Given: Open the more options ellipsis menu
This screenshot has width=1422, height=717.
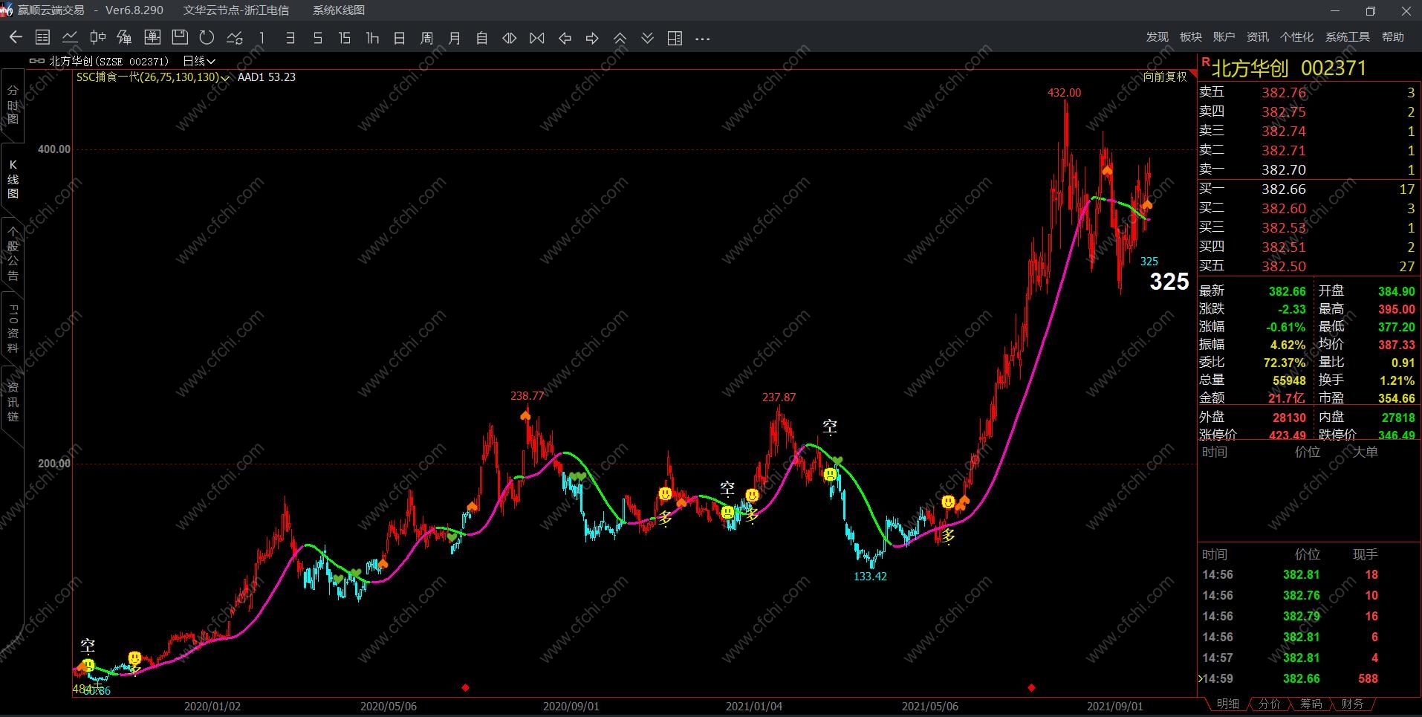Looking at the screenshot, I should tap(703, 39).
